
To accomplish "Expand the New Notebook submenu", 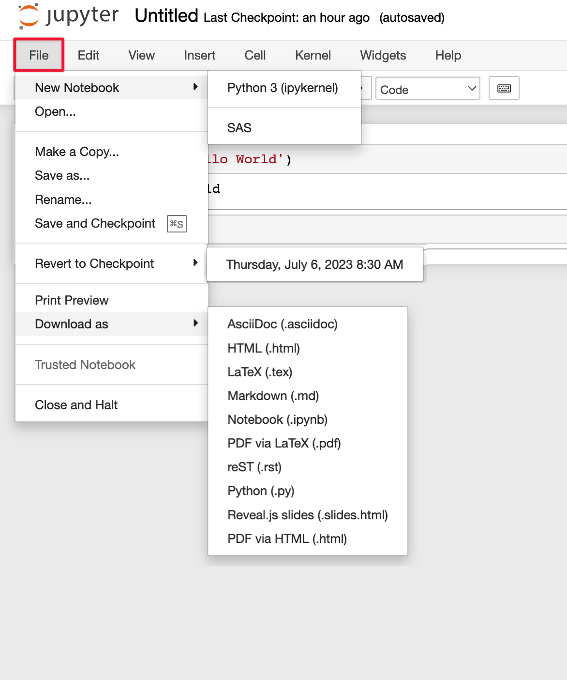I will (x=112, y=88).
